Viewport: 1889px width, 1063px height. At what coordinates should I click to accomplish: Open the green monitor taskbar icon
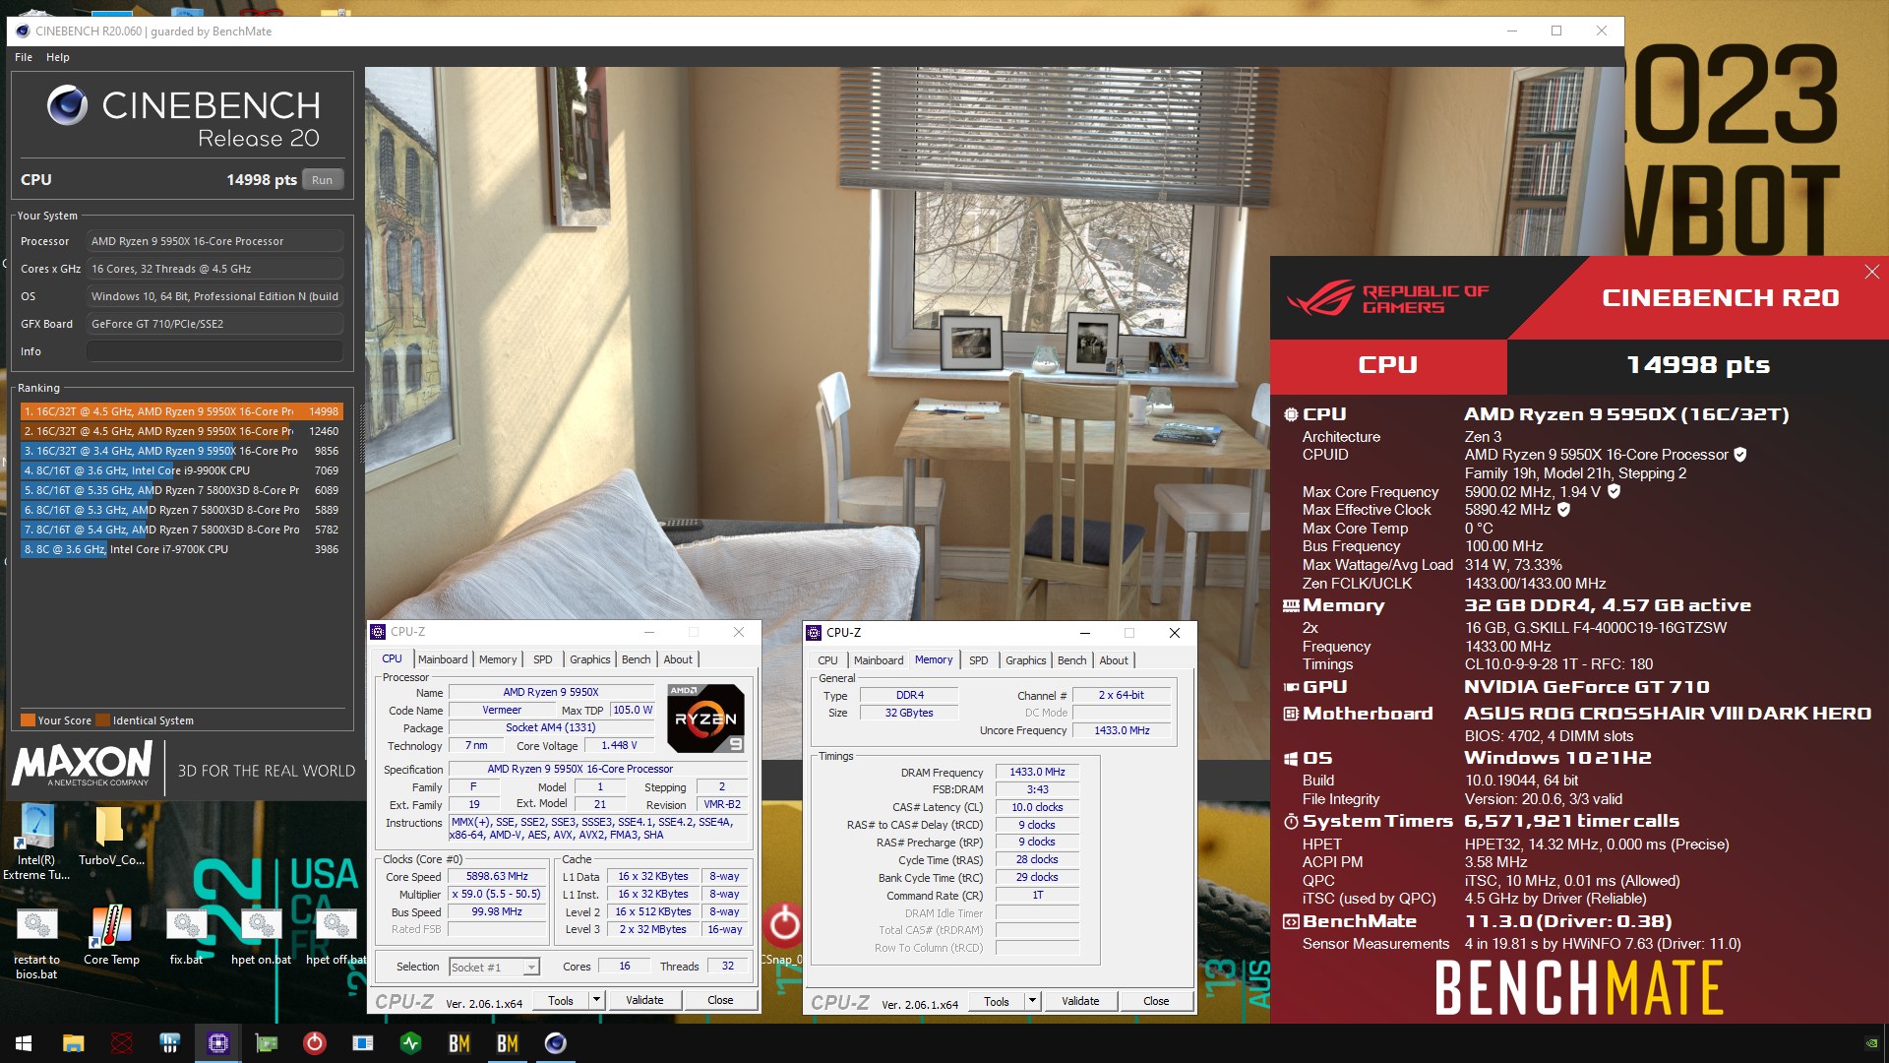pos(410,1043)
